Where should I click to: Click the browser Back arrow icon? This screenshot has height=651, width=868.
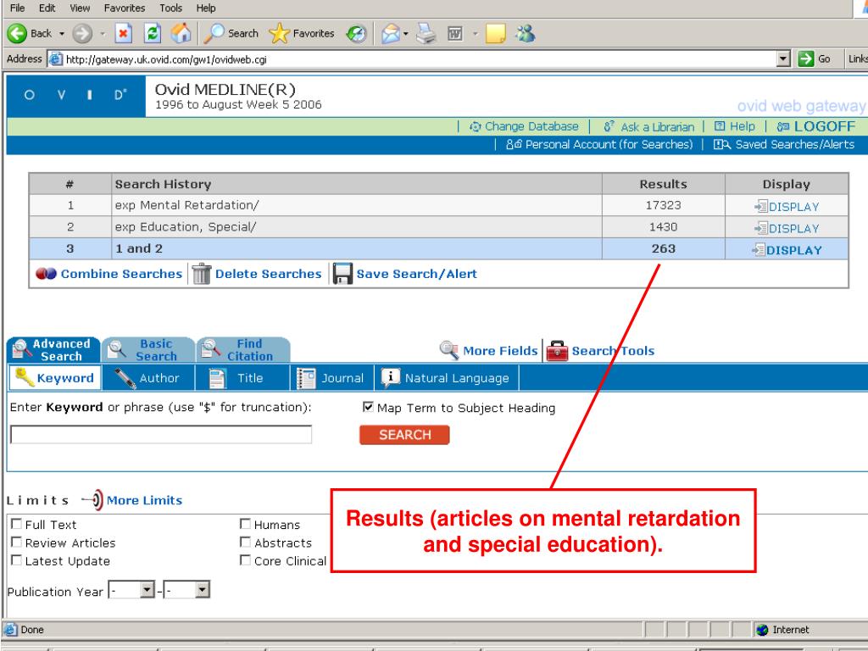17,34
